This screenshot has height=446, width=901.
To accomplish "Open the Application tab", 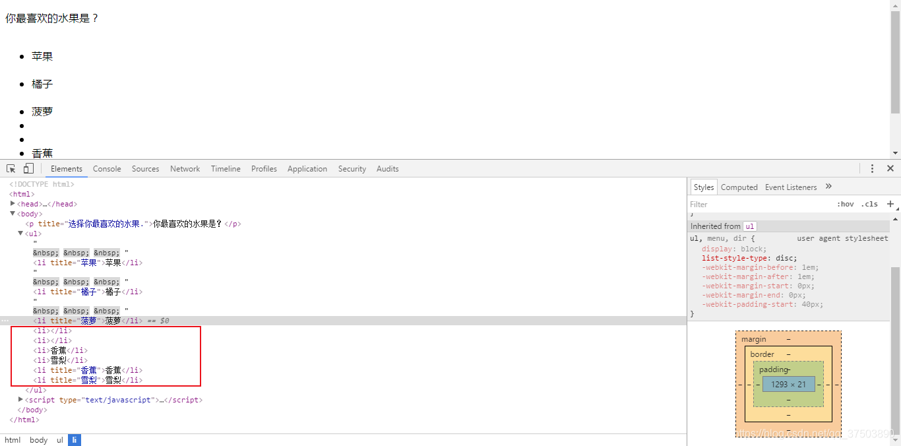I will coord(307,169).
